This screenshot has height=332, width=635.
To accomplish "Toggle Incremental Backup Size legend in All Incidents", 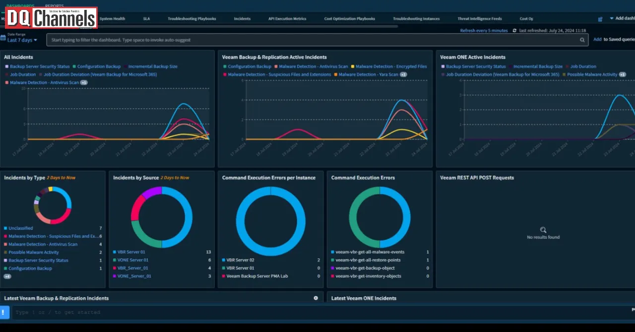I will [150, 66].
